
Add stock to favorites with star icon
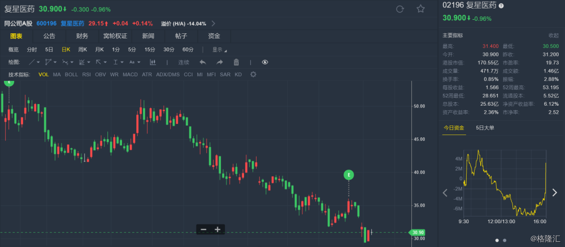[420, 9]
